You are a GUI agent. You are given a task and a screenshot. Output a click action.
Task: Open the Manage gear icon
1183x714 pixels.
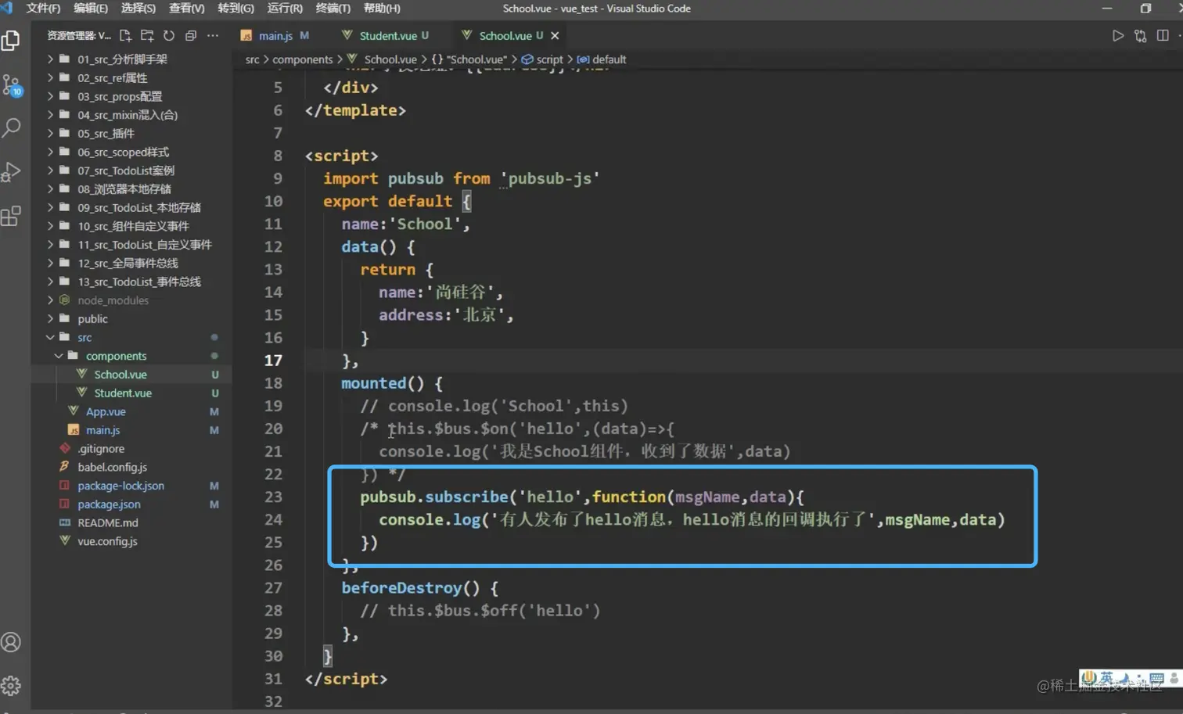[x=11, y=686]
